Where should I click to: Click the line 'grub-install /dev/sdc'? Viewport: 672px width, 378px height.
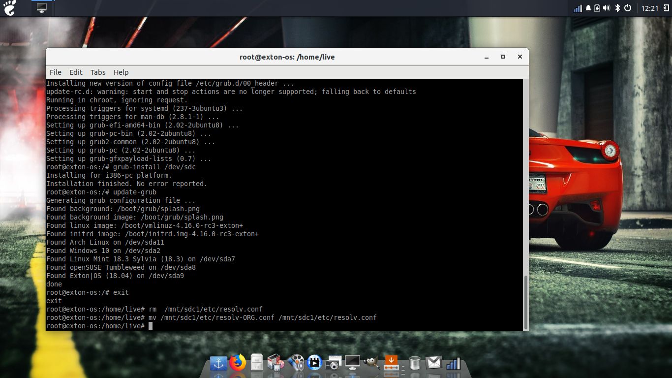pyautogui.click(x=121, y=167)
